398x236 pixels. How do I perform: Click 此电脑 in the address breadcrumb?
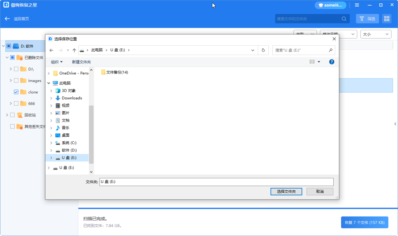(x=97, y=50)
